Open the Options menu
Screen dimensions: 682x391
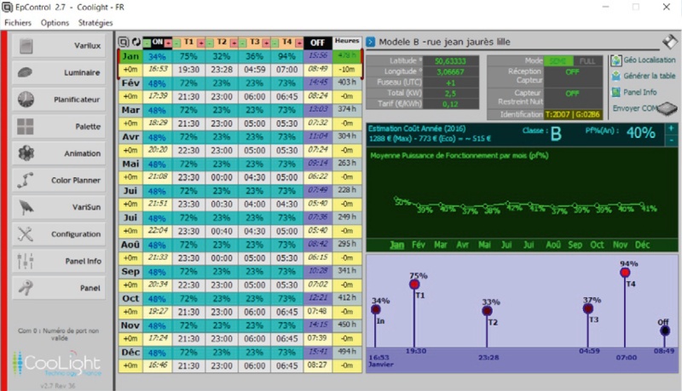point(55,23)
